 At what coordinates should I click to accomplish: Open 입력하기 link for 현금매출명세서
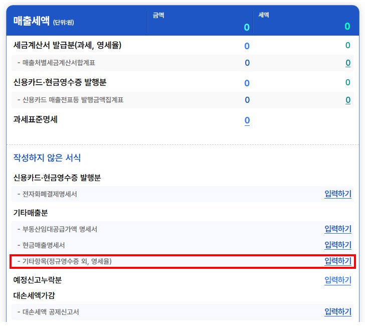338,245
